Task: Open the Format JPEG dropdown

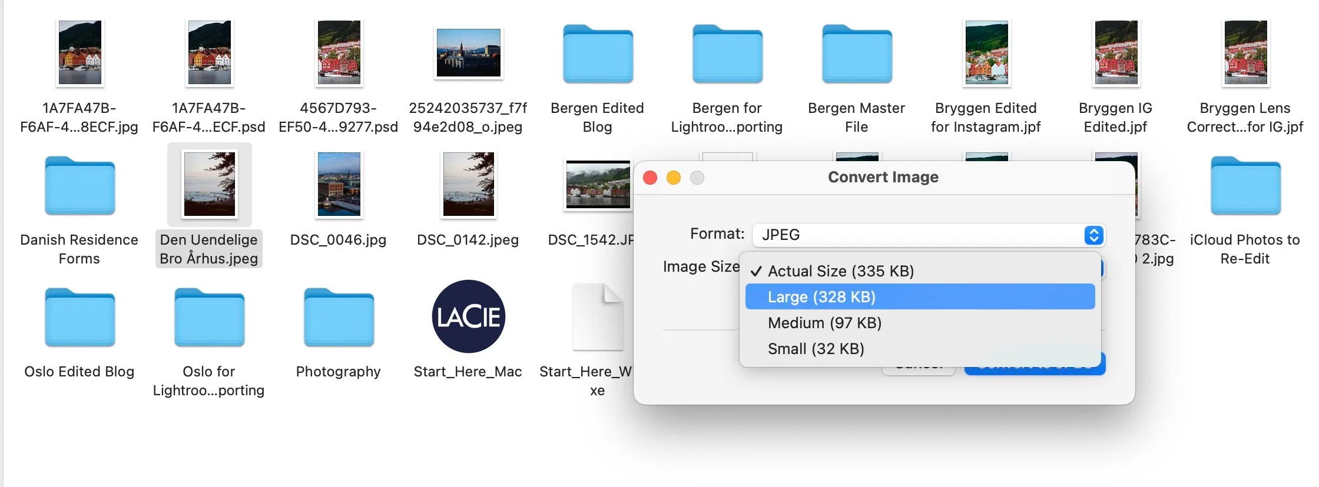Action: 929,235
